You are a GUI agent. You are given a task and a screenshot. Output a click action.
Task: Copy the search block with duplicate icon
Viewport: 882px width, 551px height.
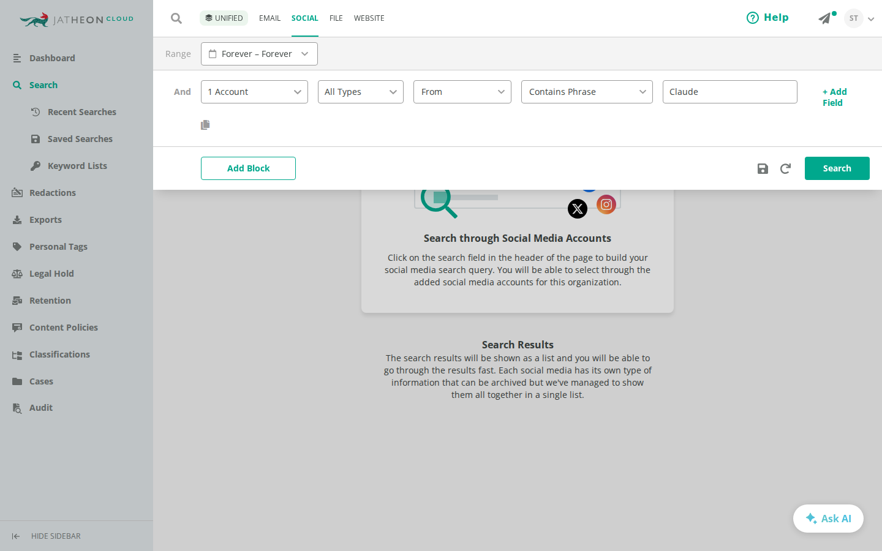(205, 125)
